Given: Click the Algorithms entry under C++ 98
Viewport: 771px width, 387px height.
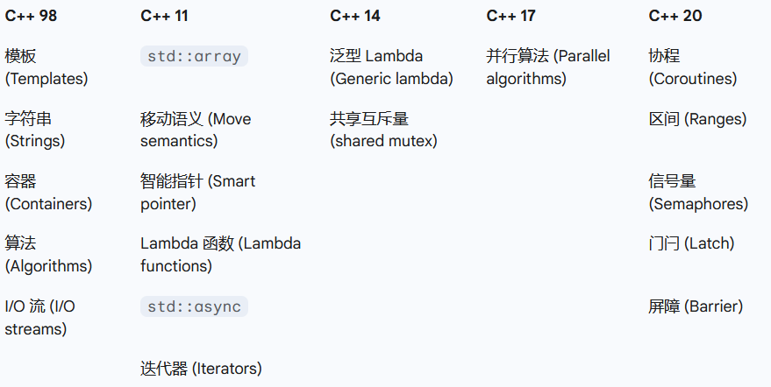Looking at the screenshot, I should [48, 255].
